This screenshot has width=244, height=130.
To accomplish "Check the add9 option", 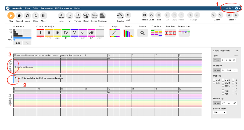I will [x=223, y=80].
